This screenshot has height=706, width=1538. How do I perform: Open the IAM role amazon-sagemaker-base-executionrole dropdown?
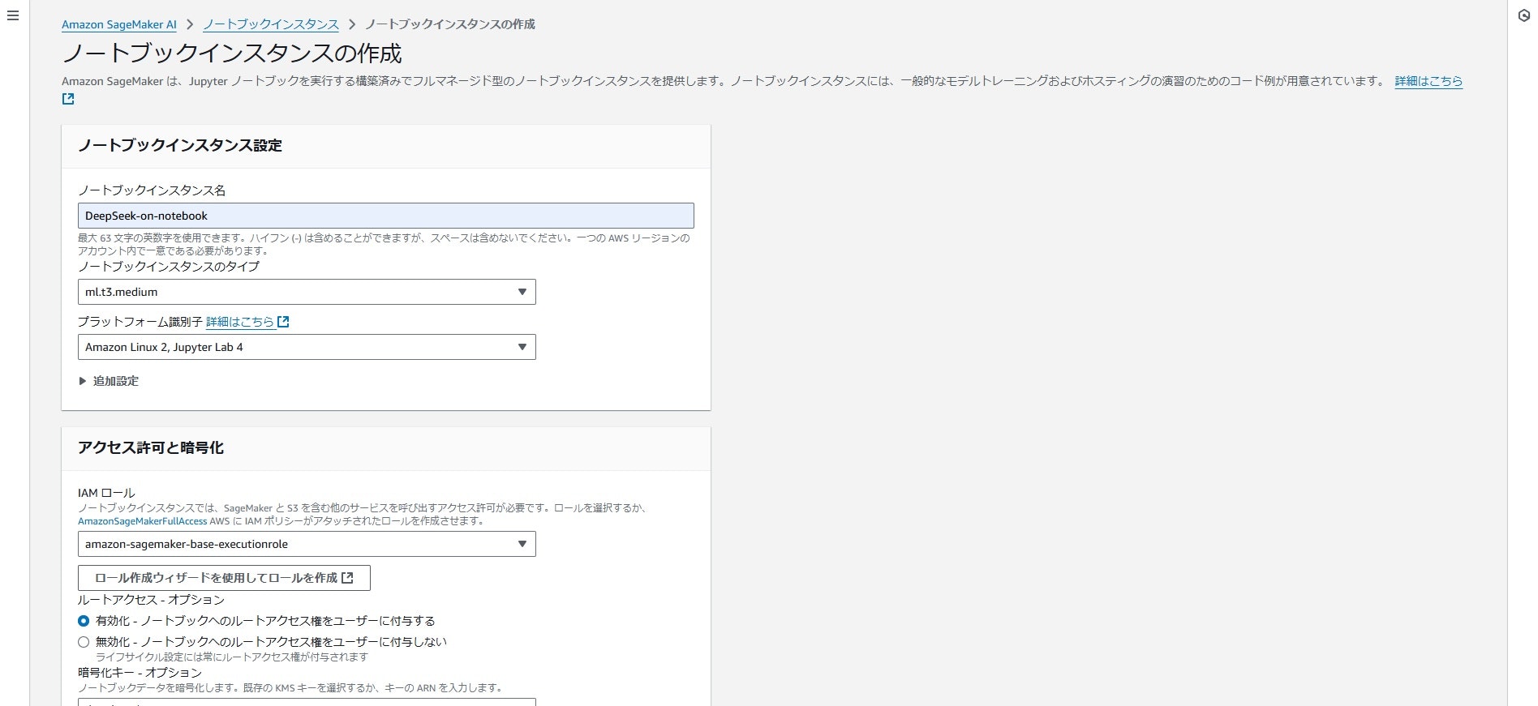(307, 544)
